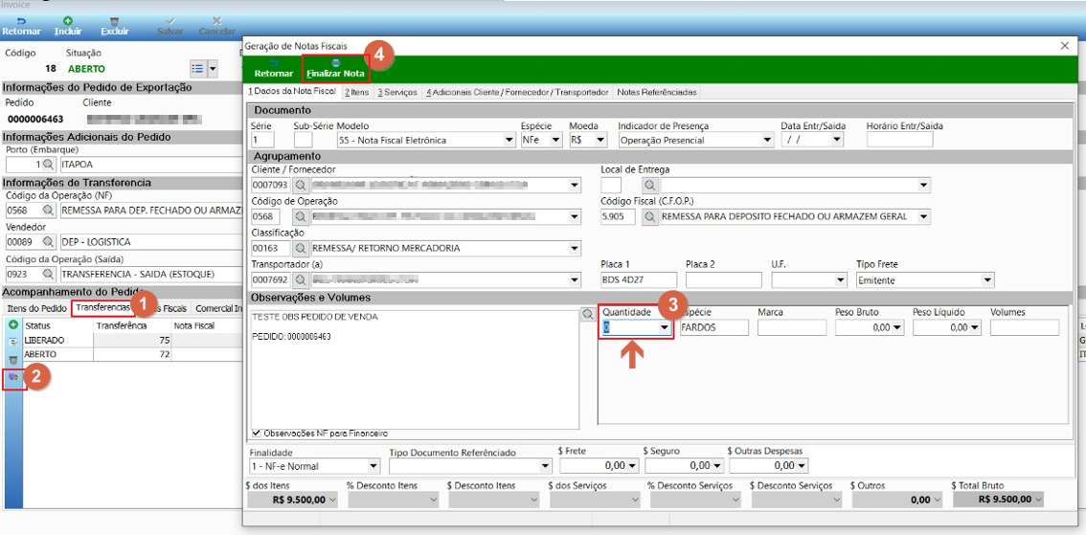Image resolution: width=1086 pixels, height=535 pixels.
Task: Open the 2 Itens tab
Action: (356, 91)
